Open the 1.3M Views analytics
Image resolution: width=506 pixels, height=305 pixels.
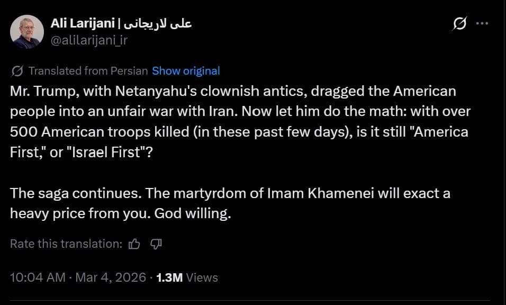pos(187,277)
